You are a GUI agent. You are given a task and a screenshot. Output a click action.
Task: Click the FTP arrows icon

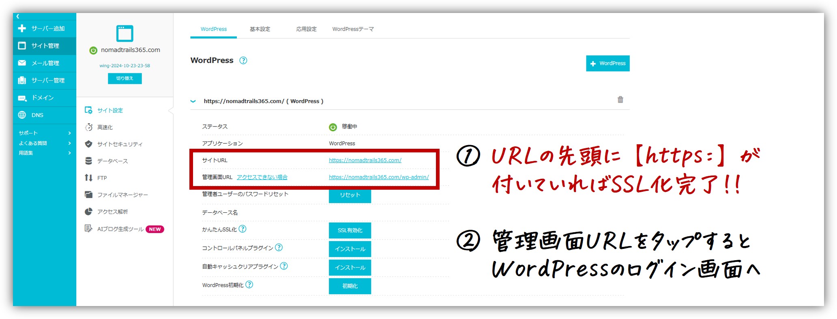(88, 178)
